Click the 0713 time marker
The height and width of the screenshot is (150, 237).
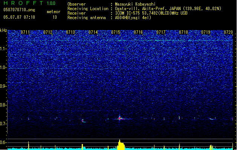70,32
